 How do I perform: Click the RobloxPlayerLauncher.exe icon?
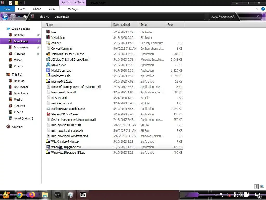click(x=48, y=109)
